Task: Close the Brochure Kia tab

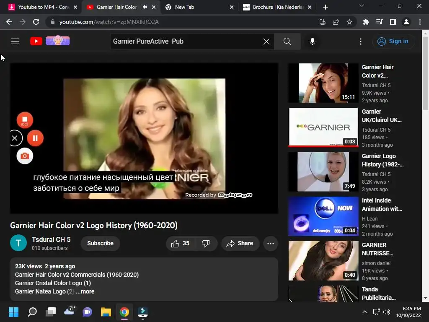Action: [x=310, y=7]
